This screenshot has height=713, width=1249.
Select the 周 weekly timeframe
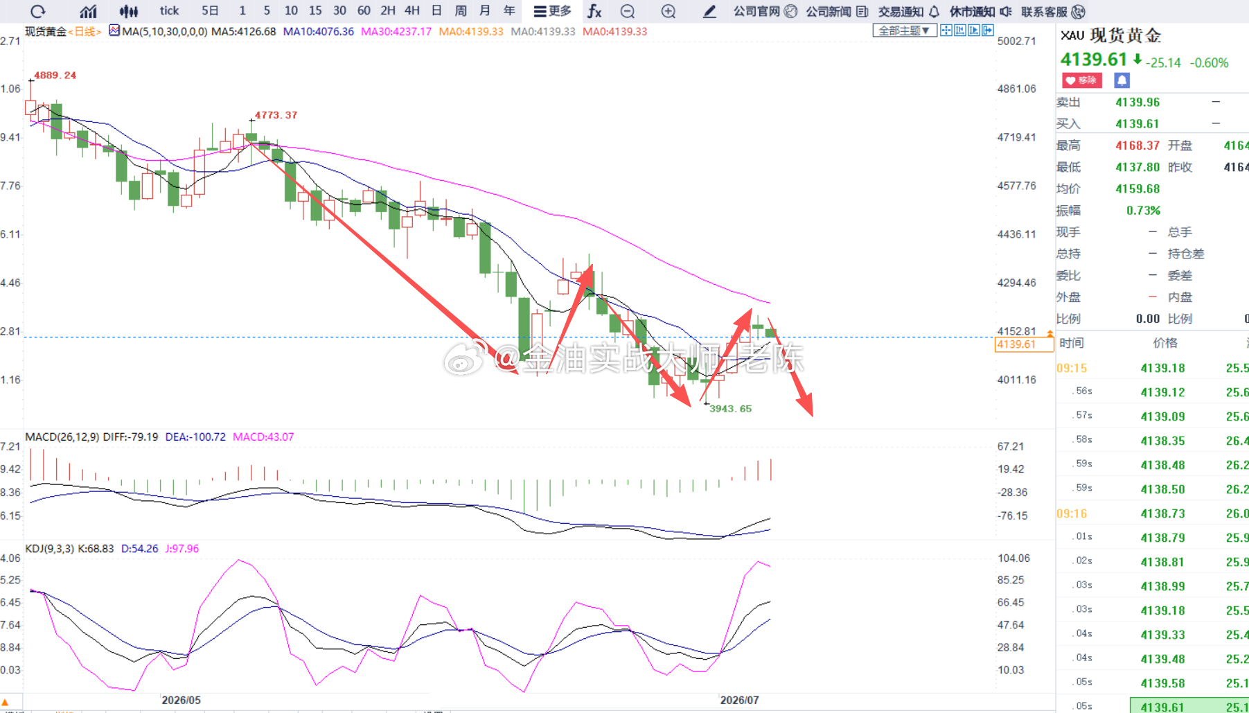pyautogui.click(x=461, y=11)
